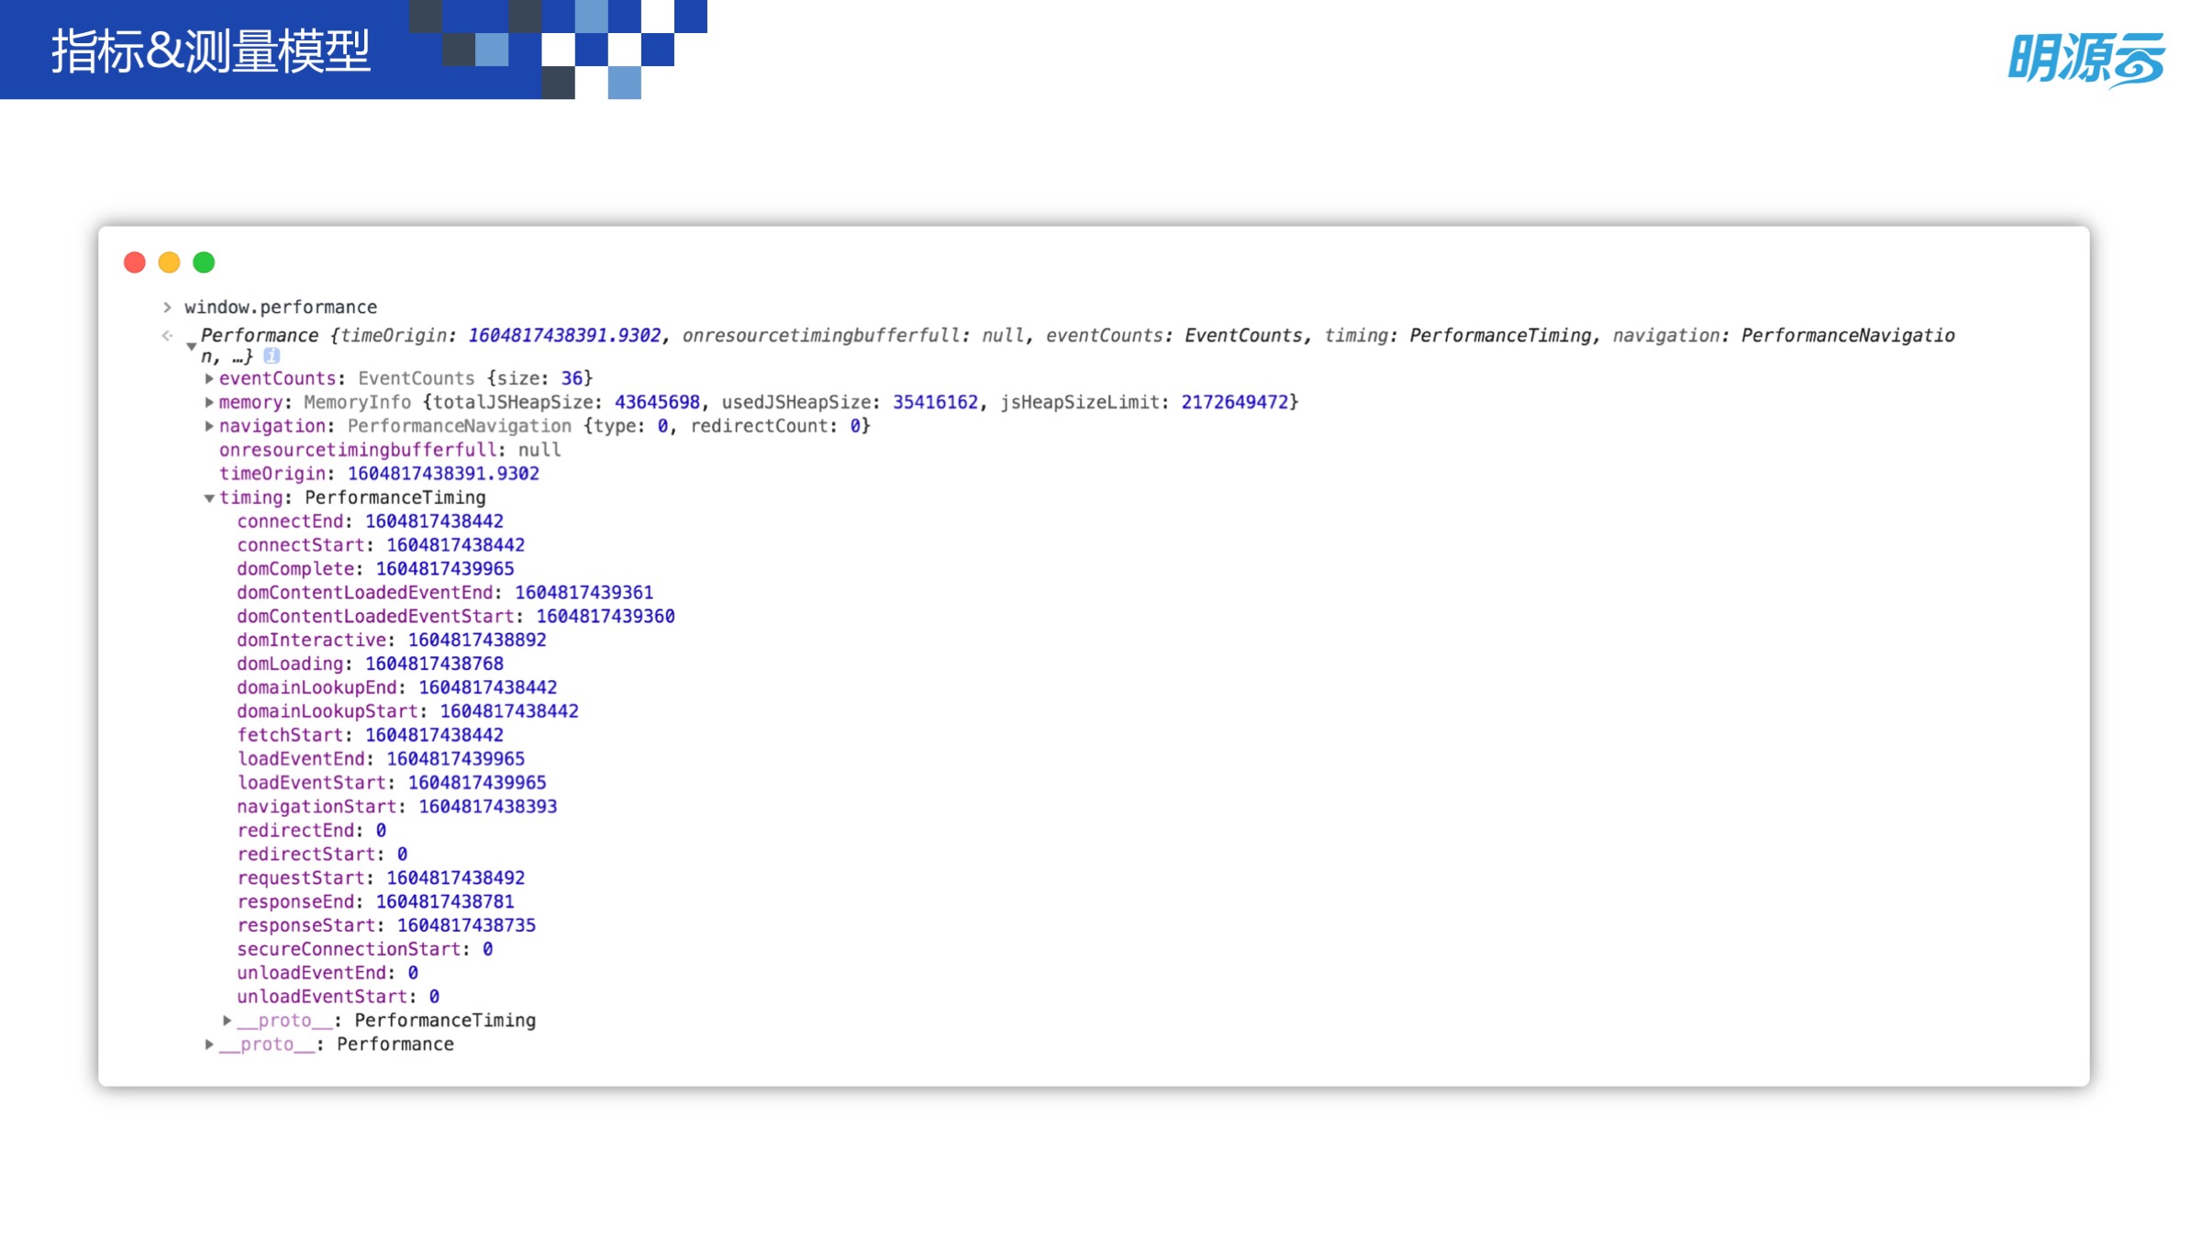The height and width of the screenshot is (1240, 2202).
Task: Click the fetchStart: 1604817438442 row
Action: coord(371,735)
